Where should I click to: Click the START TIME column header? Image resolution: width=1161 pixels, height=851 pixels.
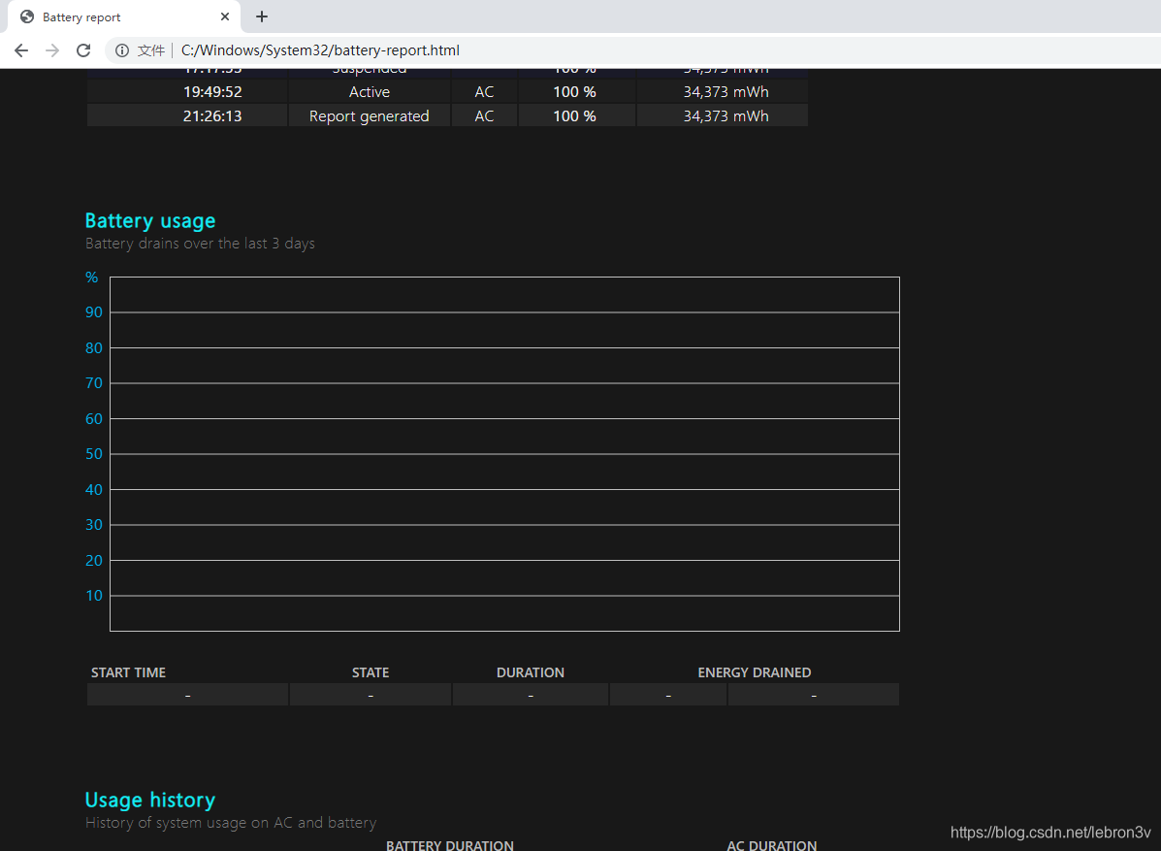click(128, 672)
